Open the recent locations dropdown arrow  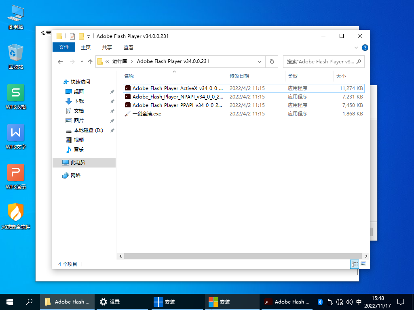pyautogui.click(x=82, y=62)
